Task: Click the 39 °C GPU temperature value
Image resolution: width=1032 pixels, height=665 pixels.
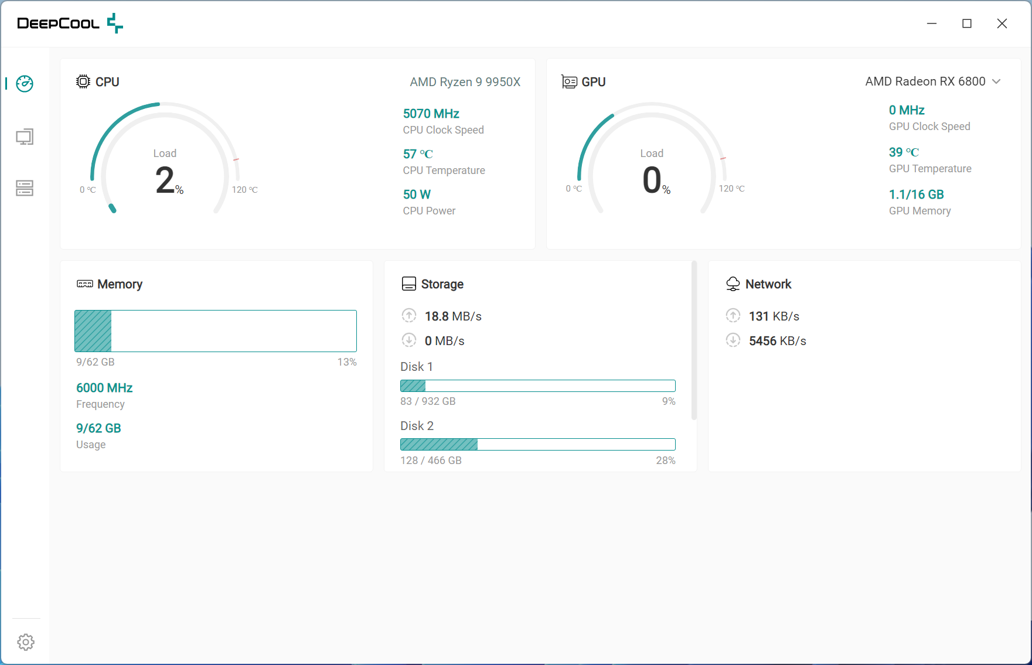Action: [x=904, y=152]
